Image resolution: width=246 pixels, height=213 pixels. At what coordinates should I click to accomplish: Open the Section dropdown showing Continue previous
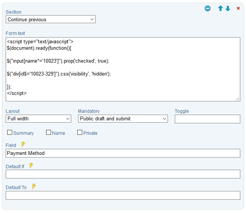[x=51, y=19]
